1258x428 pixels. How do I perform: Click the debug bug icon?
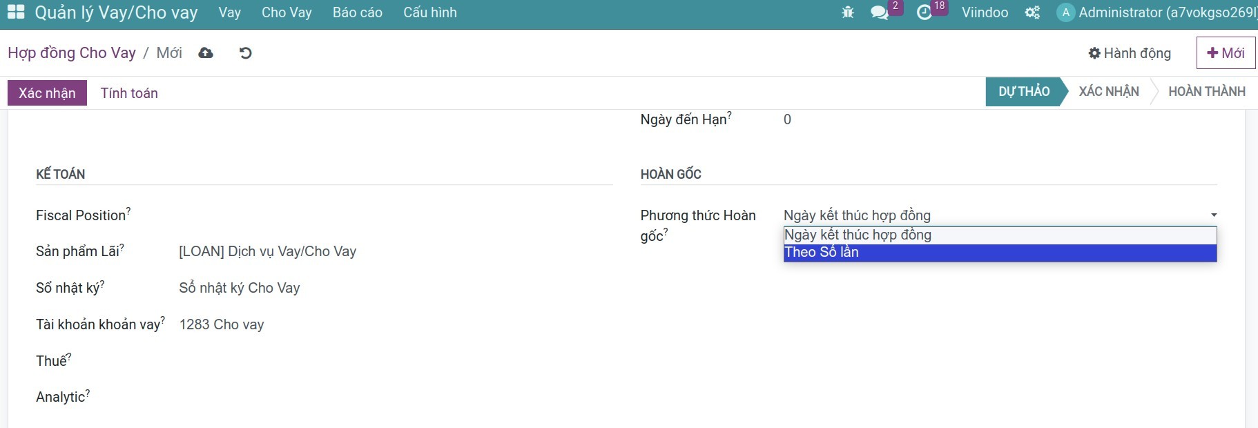tap(848, 12)
